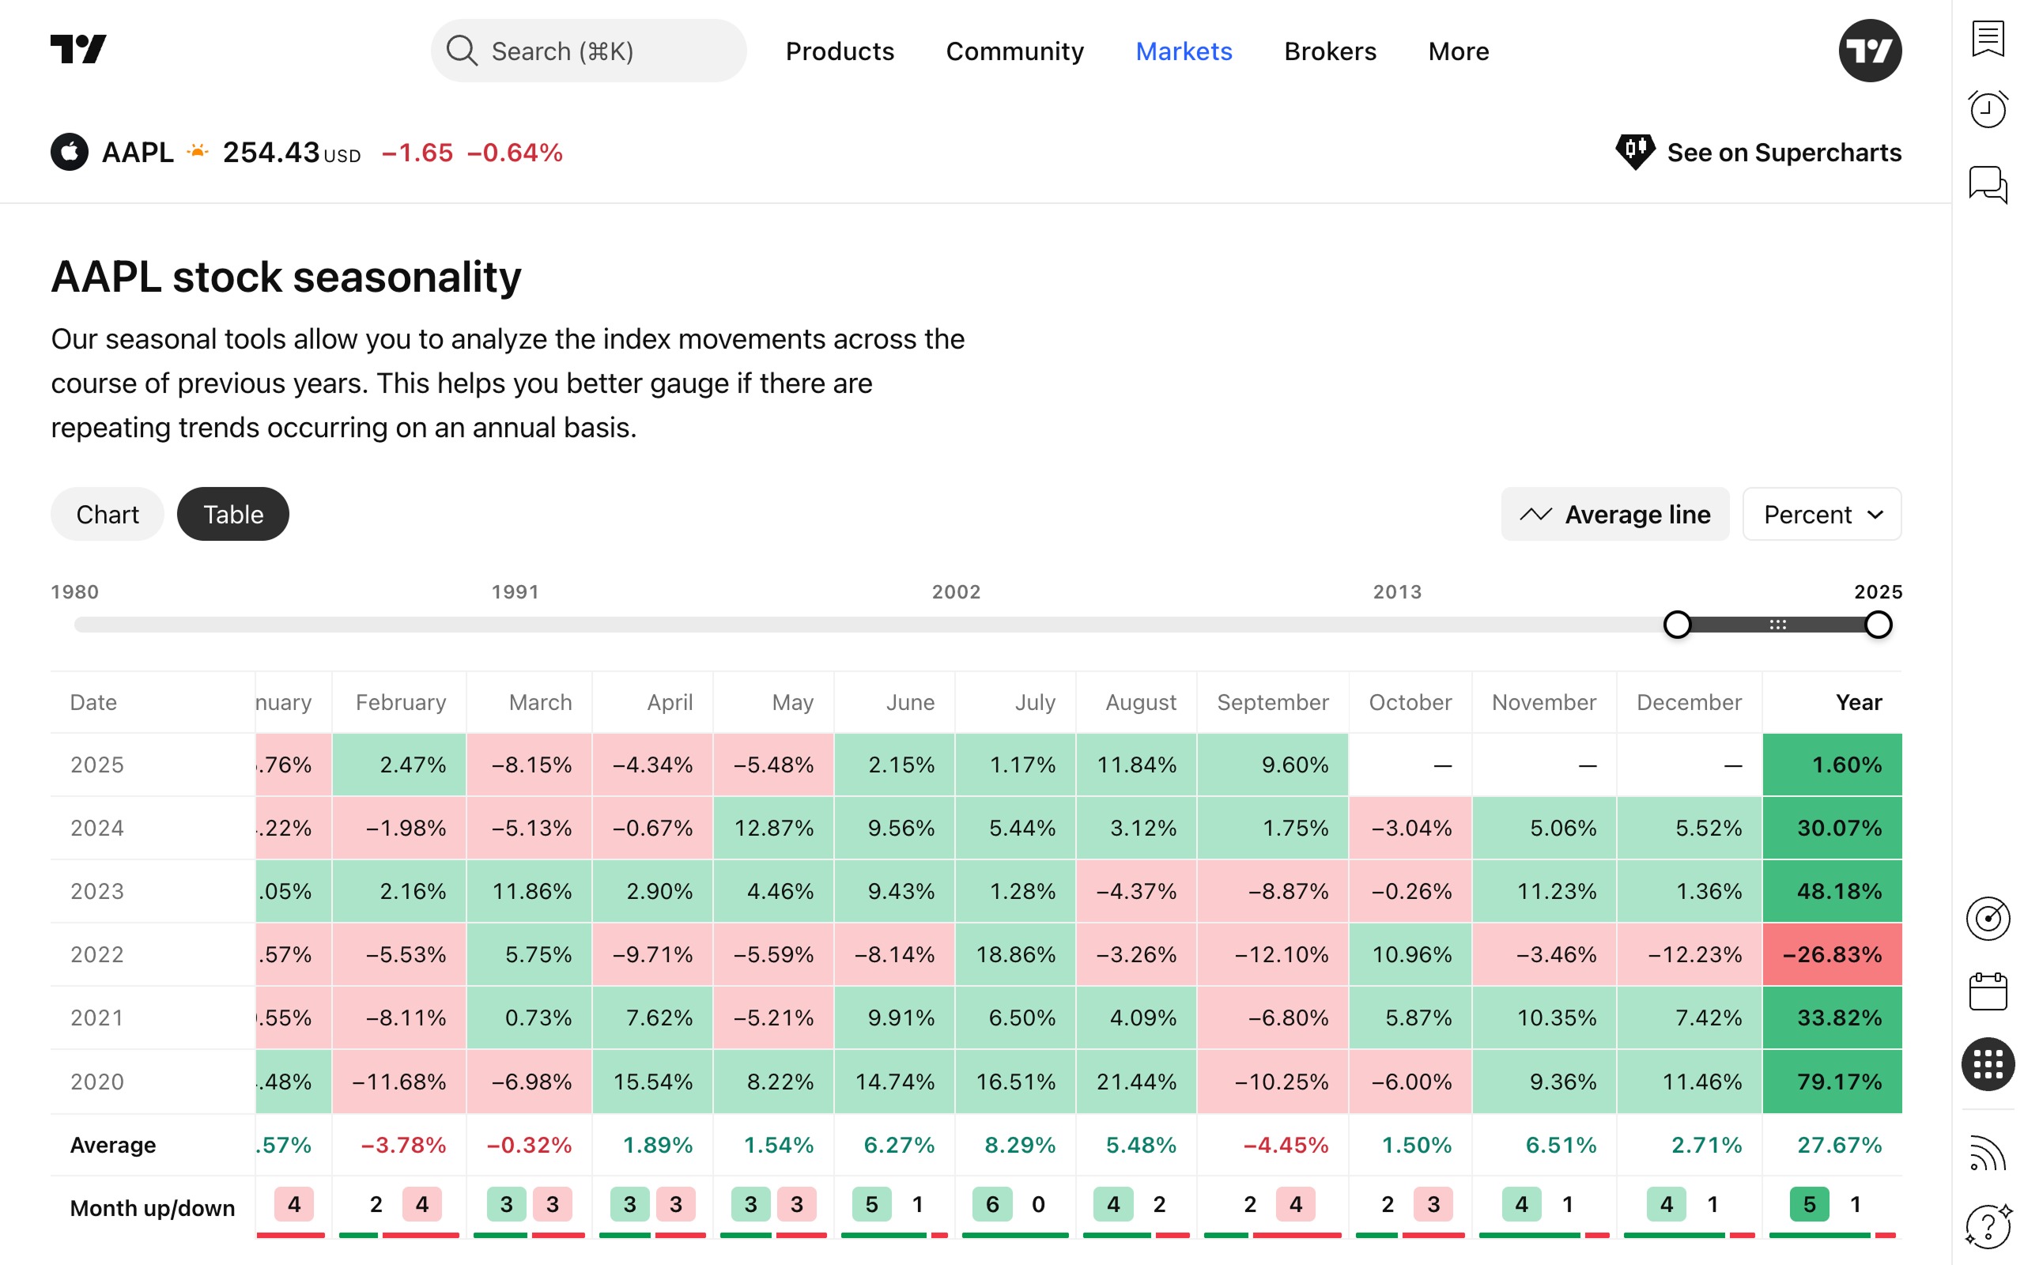
Task: Click the left year range slider handle
Action: [1677, 625]
